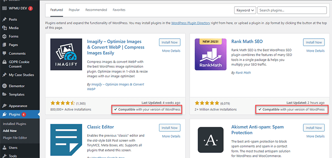Open the Keyword search type dropdown

click(x=245, y=10)
